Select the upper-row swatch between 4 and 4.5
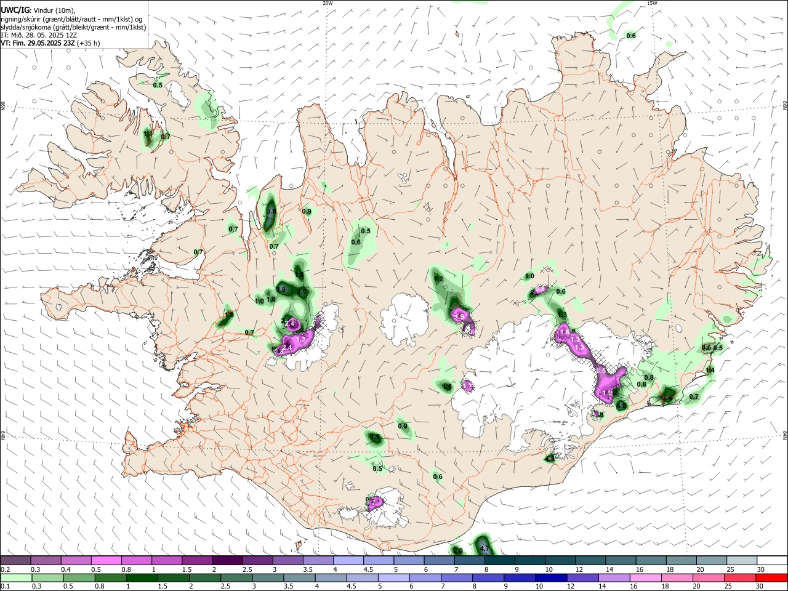 tap(347, 561)
